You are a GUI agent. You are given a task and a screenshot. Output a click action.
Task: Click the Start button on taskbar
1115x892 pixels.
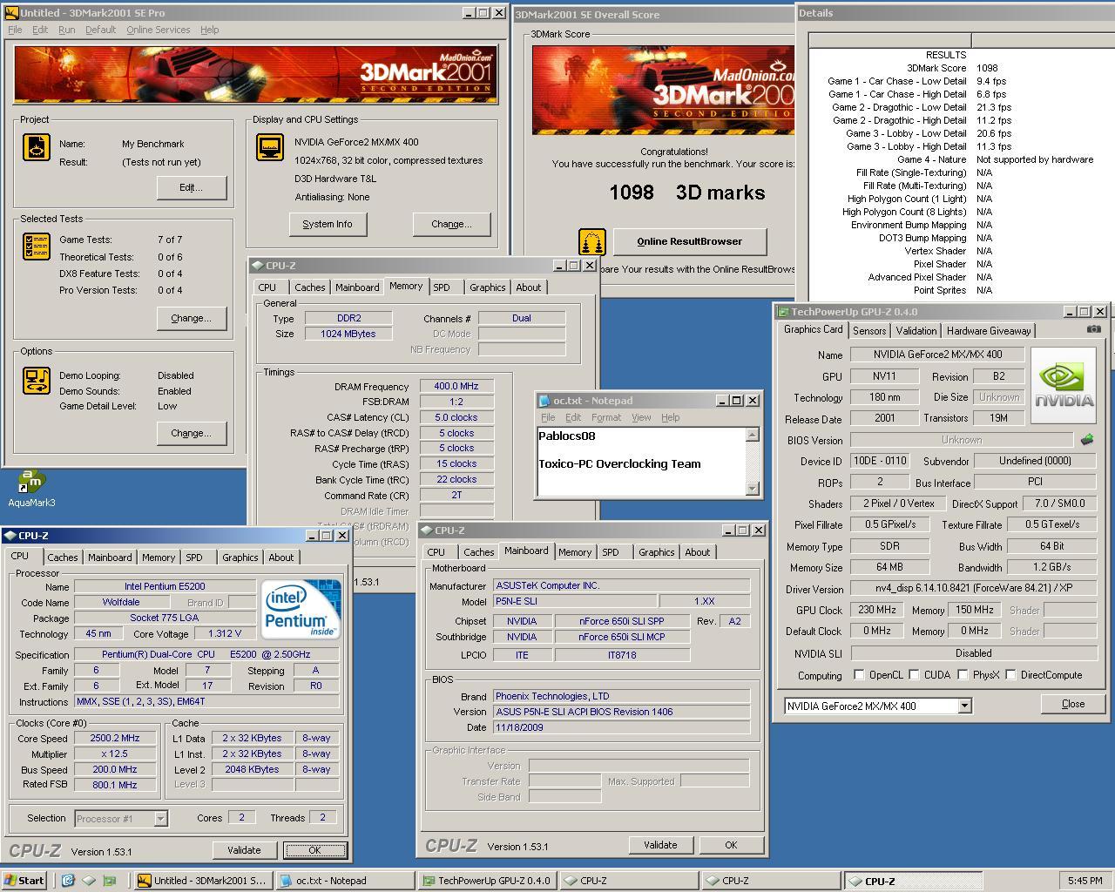click(24, 881)
